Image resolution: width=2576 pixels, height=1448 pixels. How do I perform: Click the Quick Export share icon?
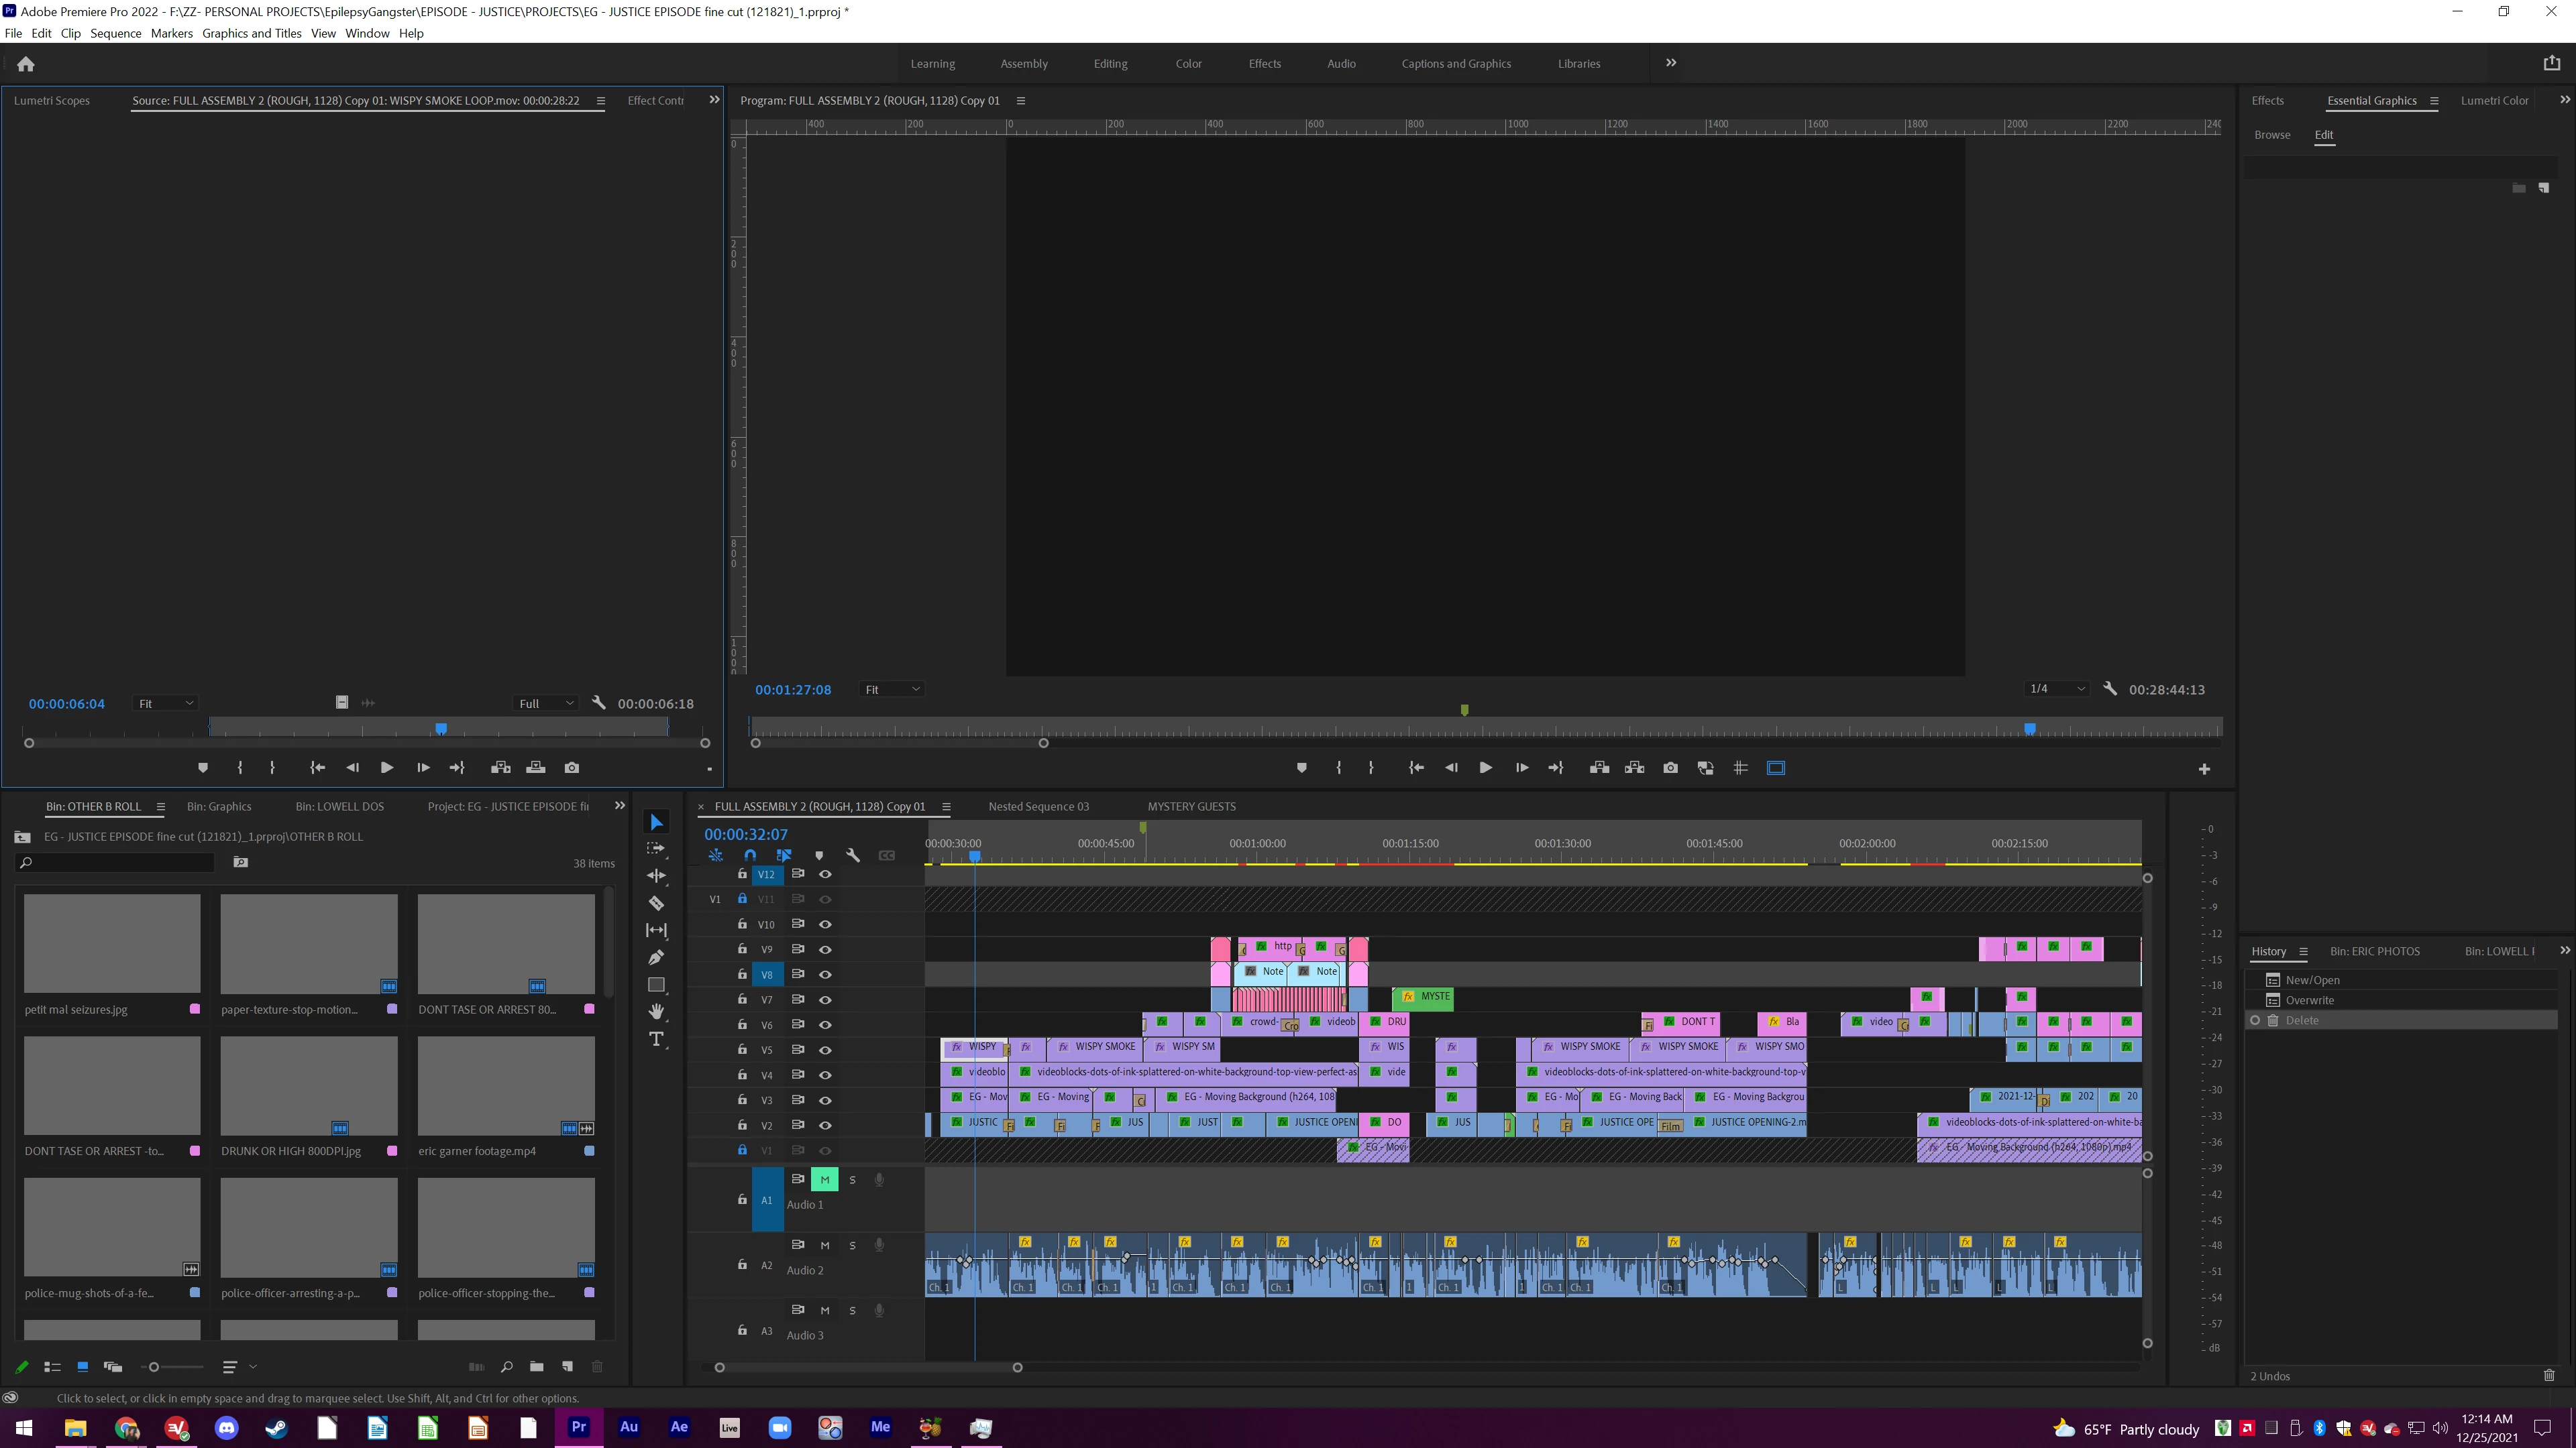(x=2551, y=63)
